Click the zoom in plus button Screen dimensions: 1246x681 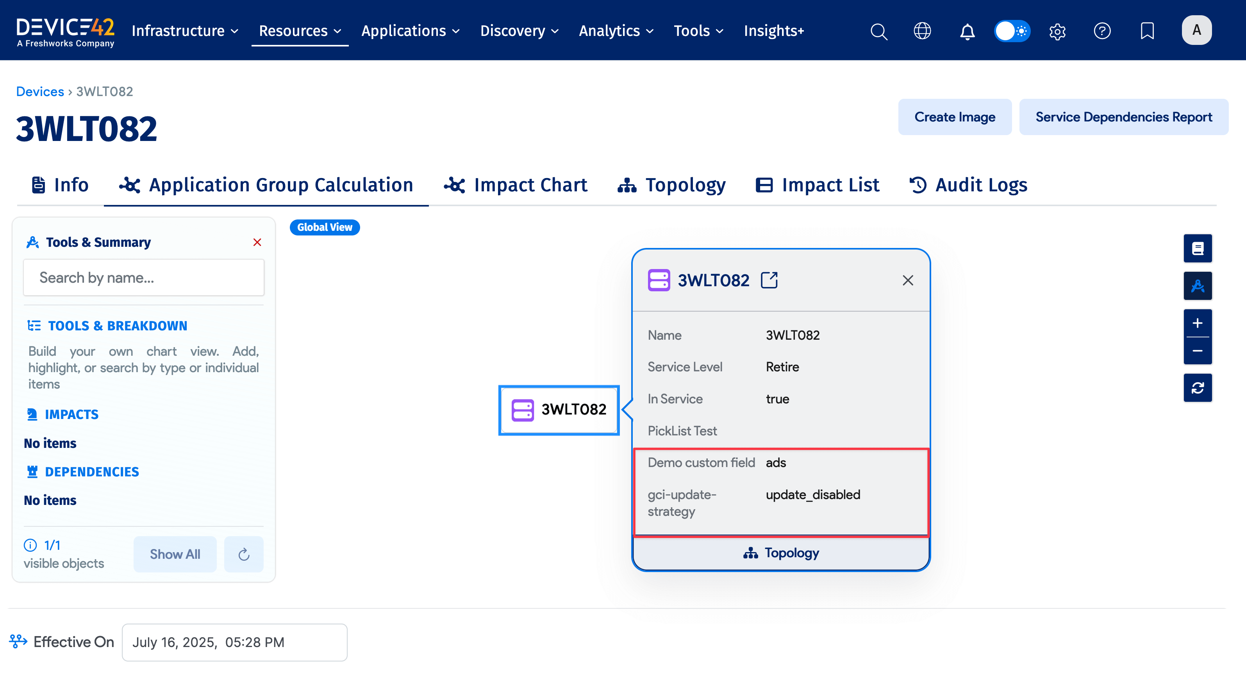pos(1197,323)
